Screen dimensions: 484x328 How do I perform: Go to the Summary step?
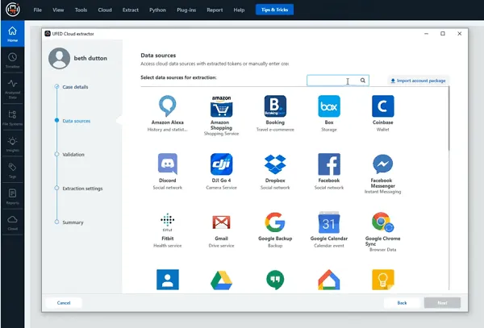(73, 222)
